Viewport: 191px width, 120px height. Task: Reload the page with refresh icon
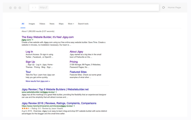(164, 7)
